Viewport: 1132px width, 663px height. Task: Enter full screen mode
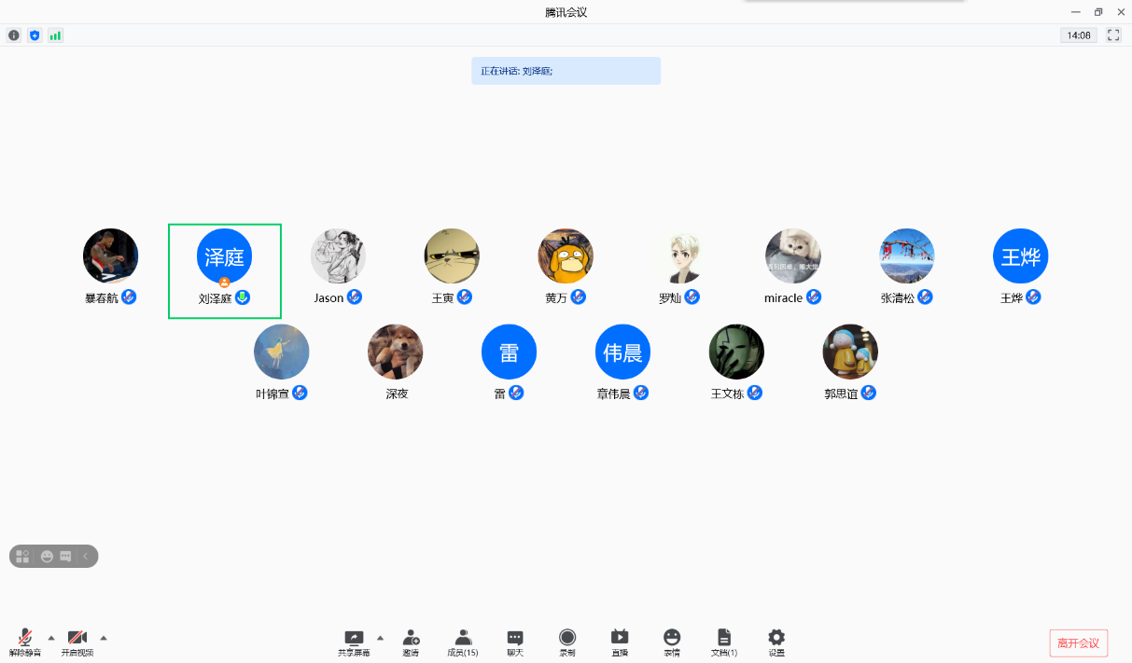(1112, 35)
